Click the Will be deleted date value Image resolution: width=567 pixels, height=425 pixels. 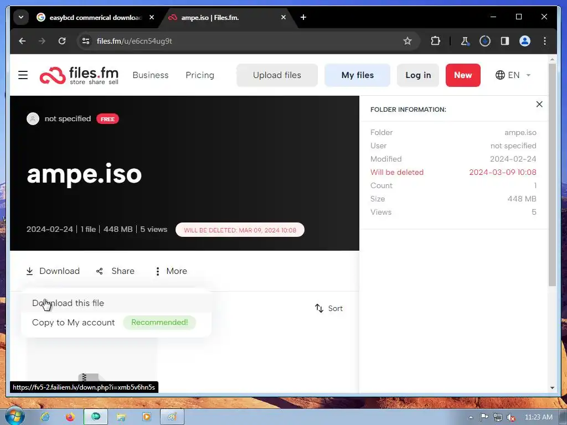503,173
